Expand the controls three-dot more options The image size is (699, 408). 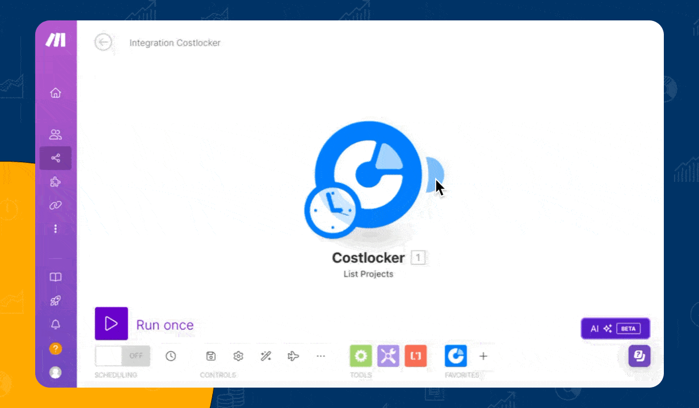pyautogui.click(x=321, y=356)
